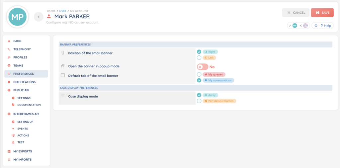Click the Telephony phone icon in sidebar

pyautogui.click(x=9, y=49)
